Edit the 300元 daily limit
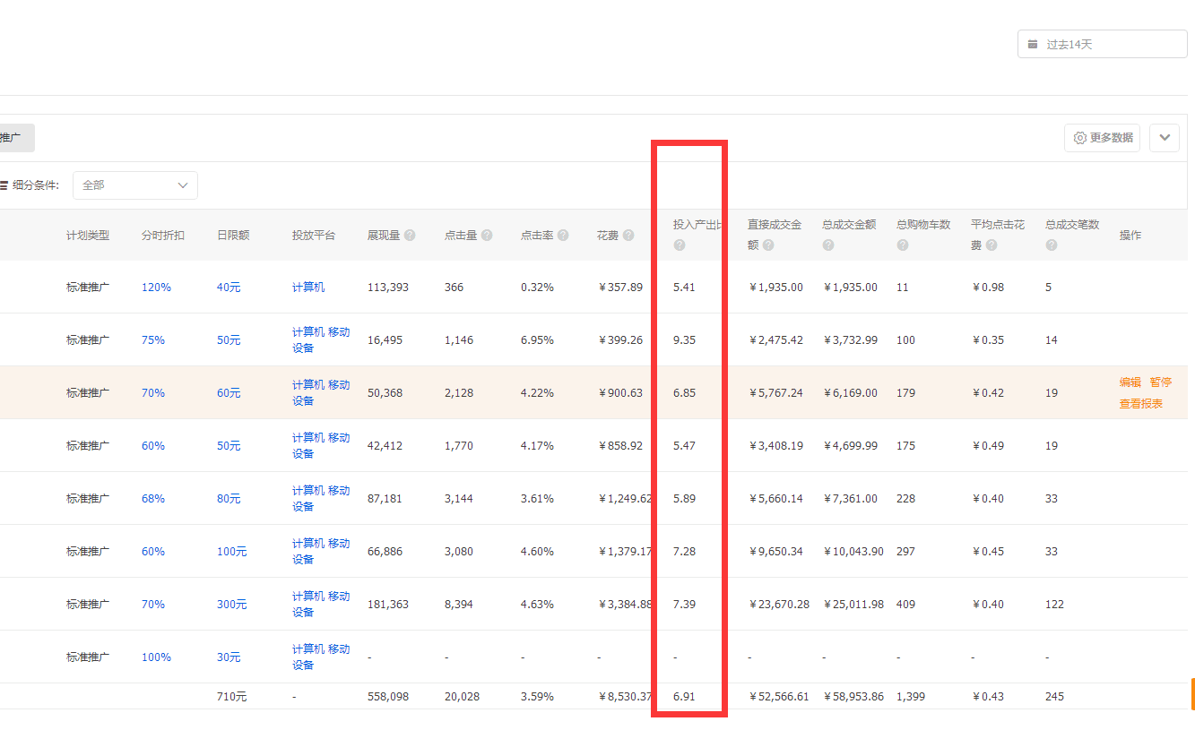 tap(231, 605)
